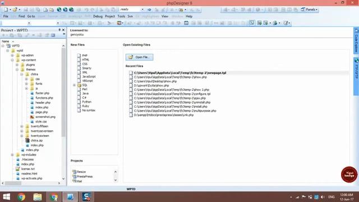Open the Debug menu
This screenshot has height=202, width=359.
(98, 16)
